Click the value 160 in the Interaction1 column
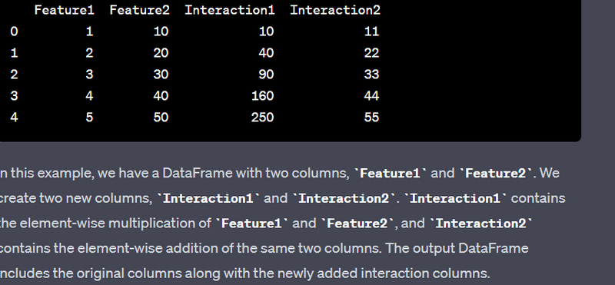 click(262, 96)
